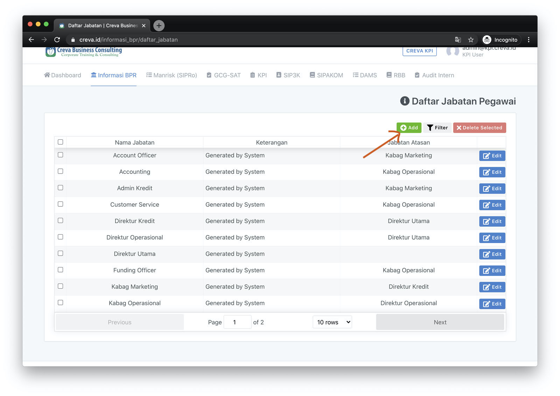
Task: Check the Kabag Operasional row checkbox
Action: point(61,302)
